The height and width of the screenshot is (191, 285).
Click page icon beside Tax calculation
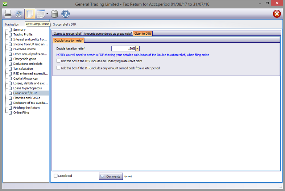point(11,69)
